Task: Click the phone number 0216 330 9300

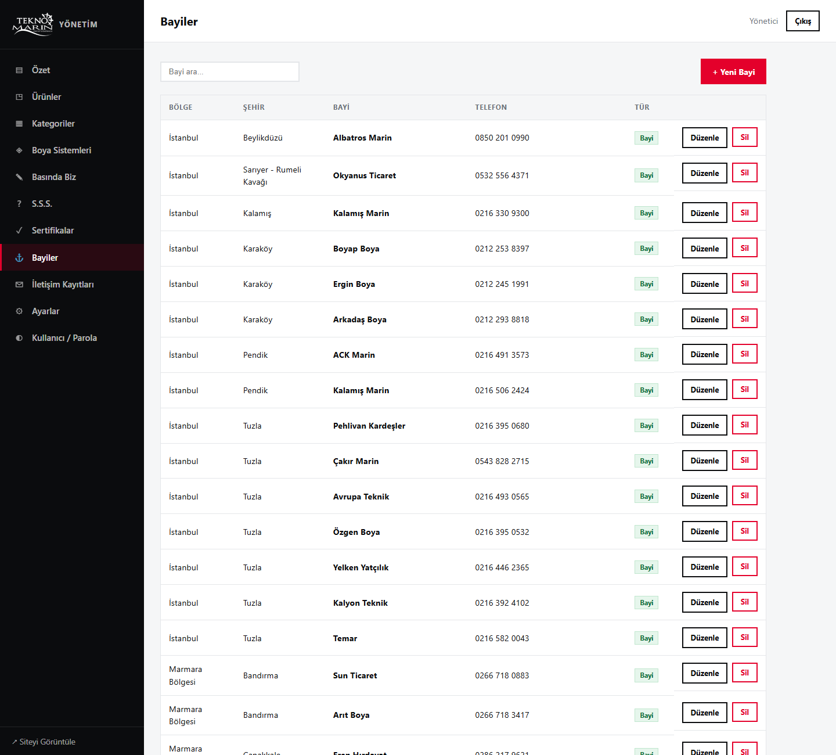Action: 502,213
